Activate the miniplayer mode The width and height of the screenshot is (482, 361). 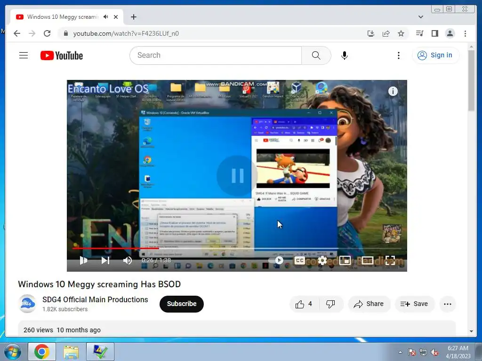coord(345,260)
